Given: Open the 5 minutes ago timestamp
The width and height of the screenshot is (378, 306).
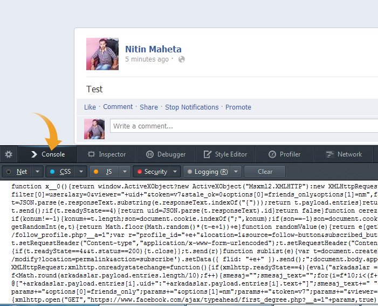Looking at the screenshot, I should click(x=147, y=59).
